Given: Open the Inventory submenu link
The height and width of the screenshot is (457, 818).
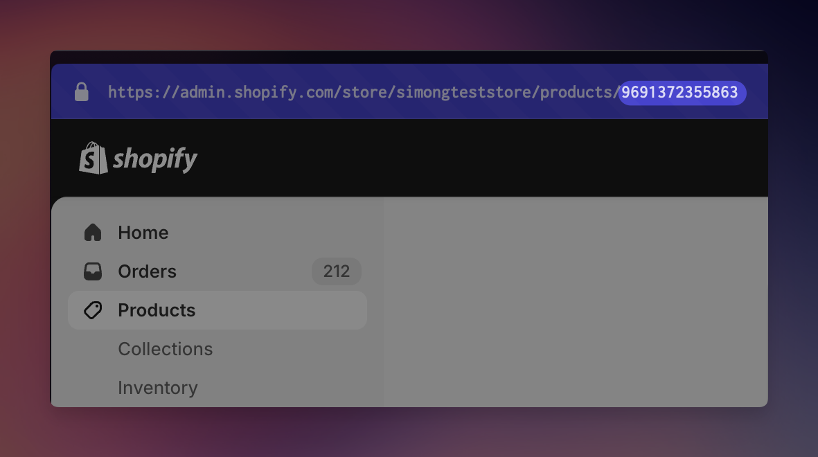Looking at the screenshot, I should pos(157,388).
